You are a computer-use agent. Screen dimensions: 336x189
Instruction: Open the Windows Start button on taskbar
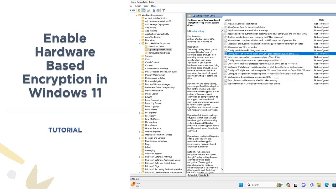[241, 185]
